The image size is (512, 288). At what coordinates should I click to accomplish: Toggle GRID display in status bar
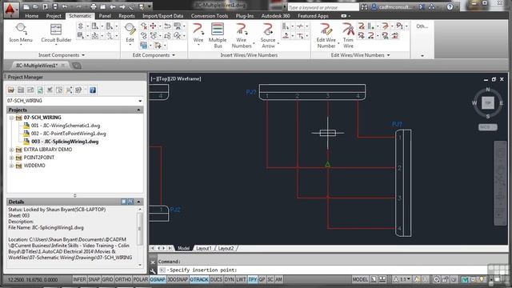coord(107,279)
